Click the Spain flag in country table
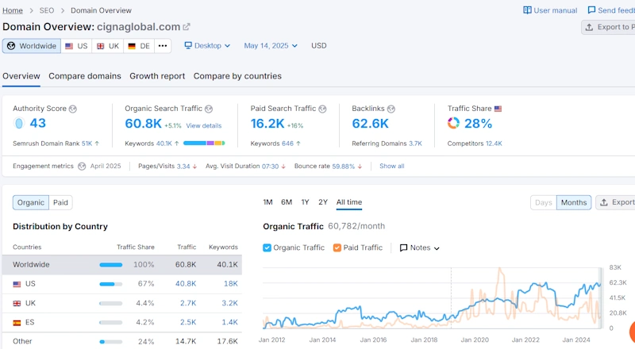 17,323
